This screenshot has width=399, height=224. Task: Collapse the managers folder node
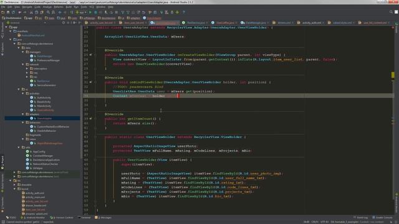23,52
